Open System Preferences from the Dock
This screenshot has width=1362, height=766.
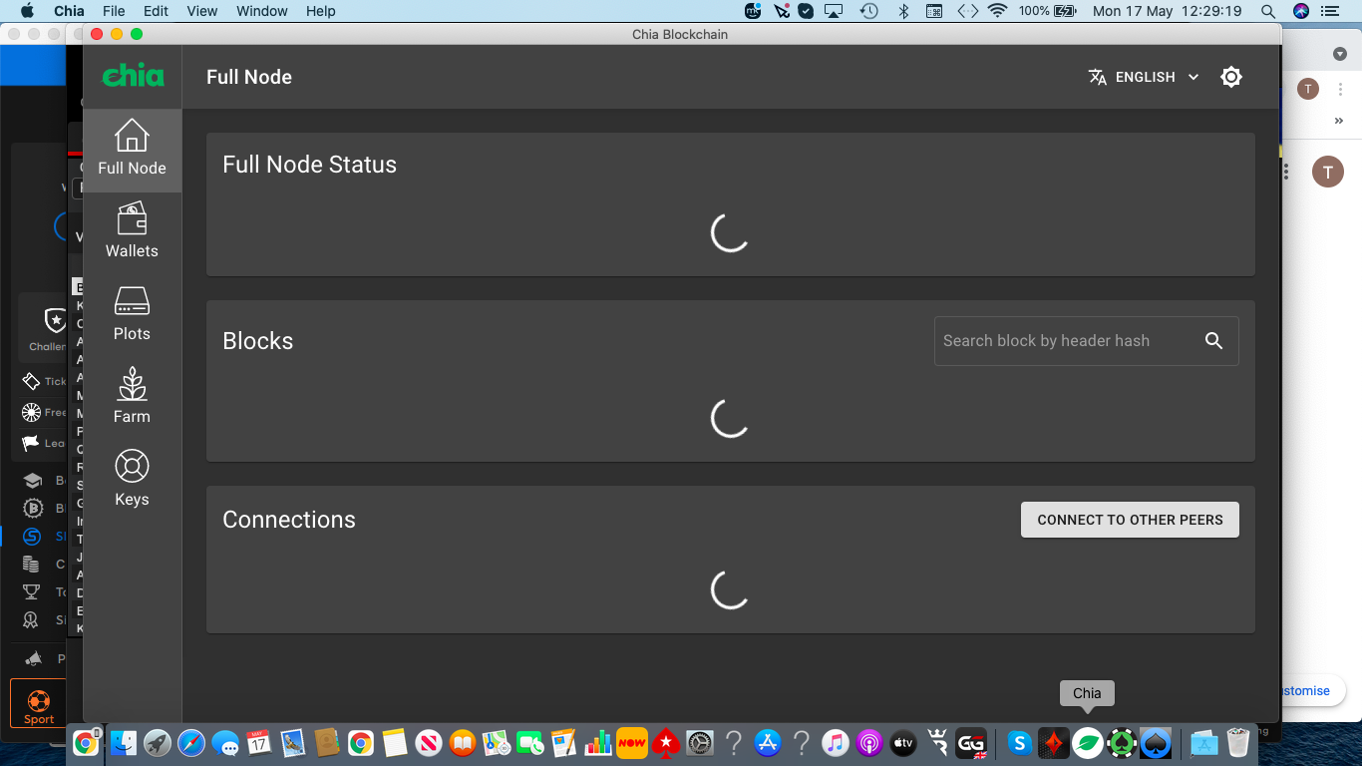[x=700, y=743]
